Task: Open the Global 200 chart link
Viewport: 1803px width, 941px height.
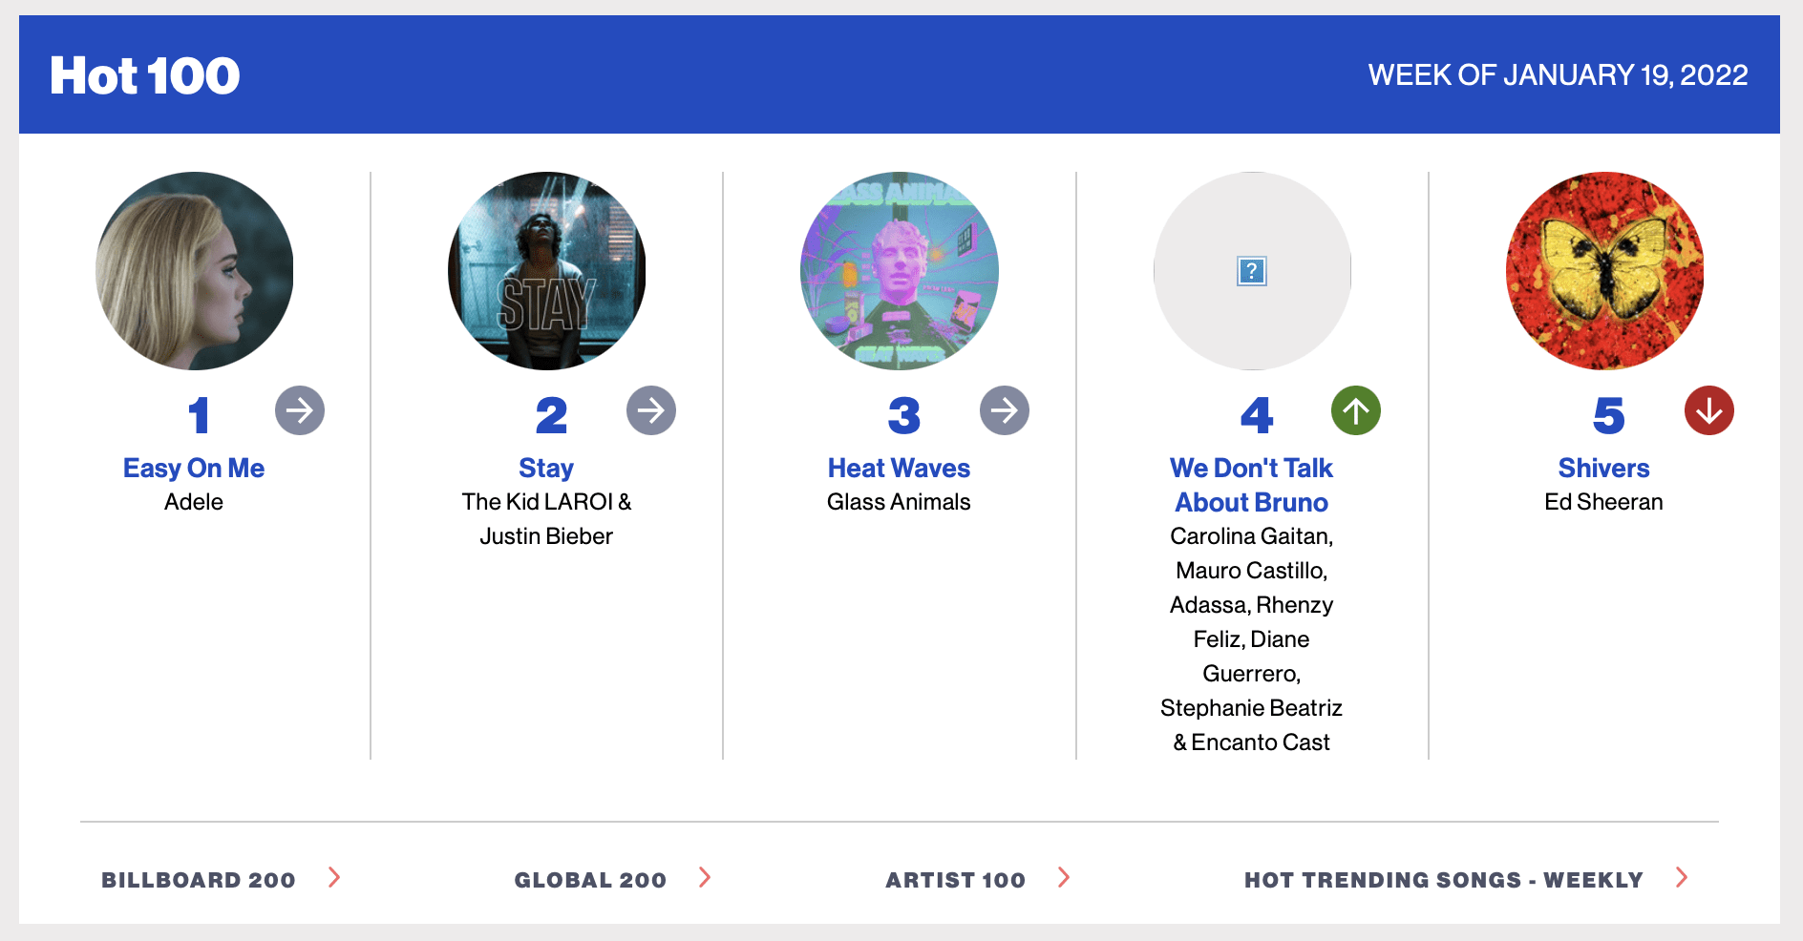Action: [x=590, y=880]
